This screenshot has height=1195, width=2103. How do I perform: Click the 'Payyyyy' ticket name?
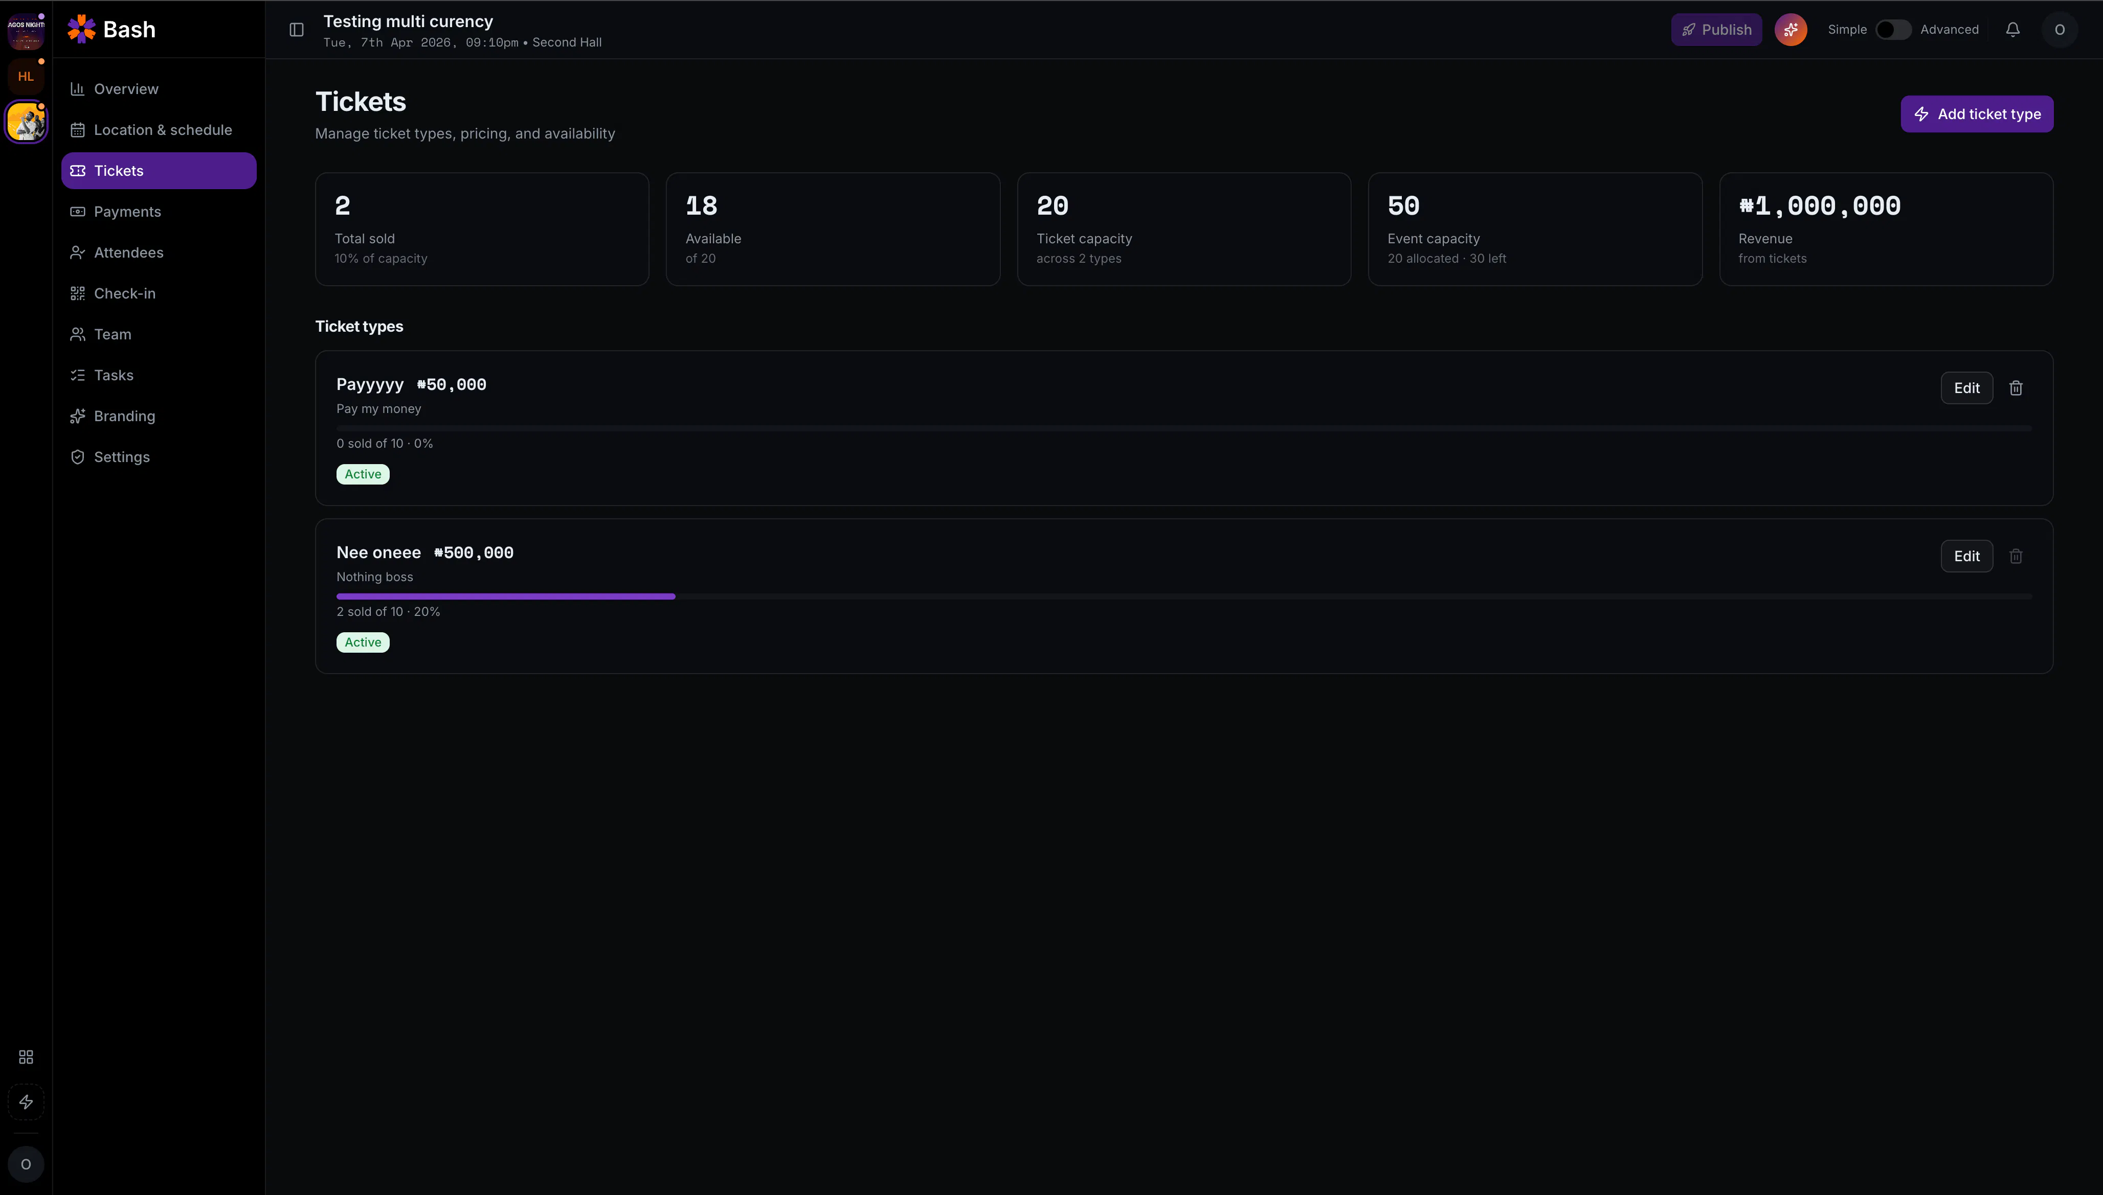pos(370,385)
